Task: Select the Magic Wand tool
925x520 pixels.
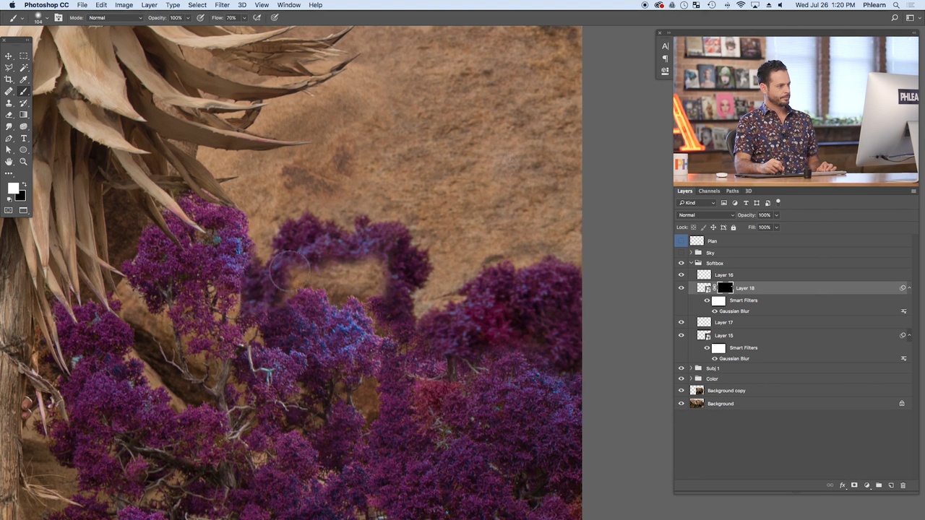Action: tap(24, 67)
